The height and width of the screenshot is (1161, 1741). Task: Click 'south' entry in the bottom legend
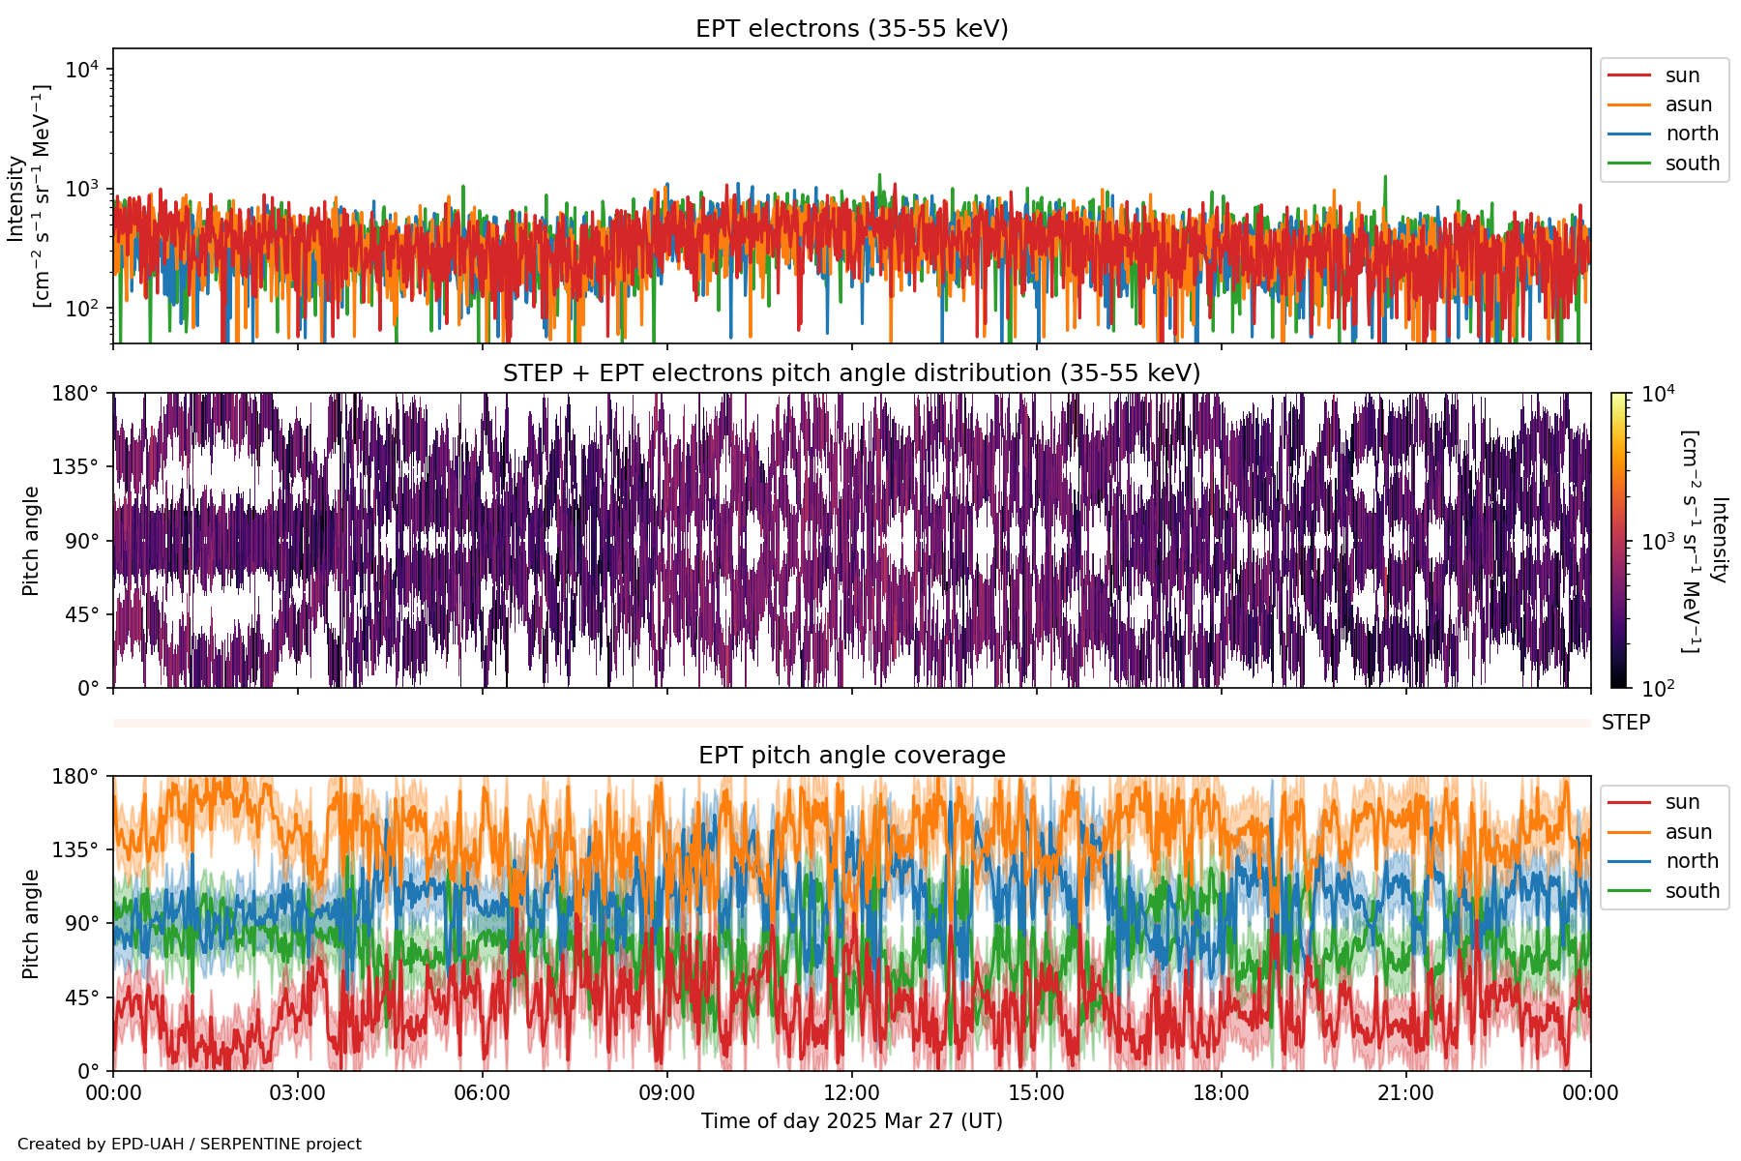click(1692, 891)
